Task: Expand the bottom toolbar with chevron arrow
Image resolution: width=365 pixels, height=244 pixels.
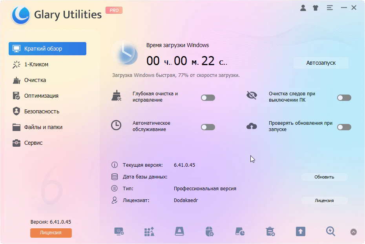Action: (354, 232)
